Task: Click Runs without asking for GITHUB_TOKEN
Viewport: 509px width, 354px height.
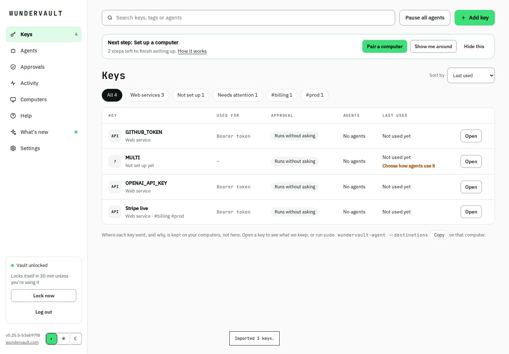Action: coord(295,136)
